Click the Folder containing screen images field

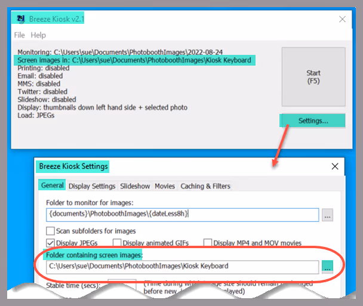(183, 267)
